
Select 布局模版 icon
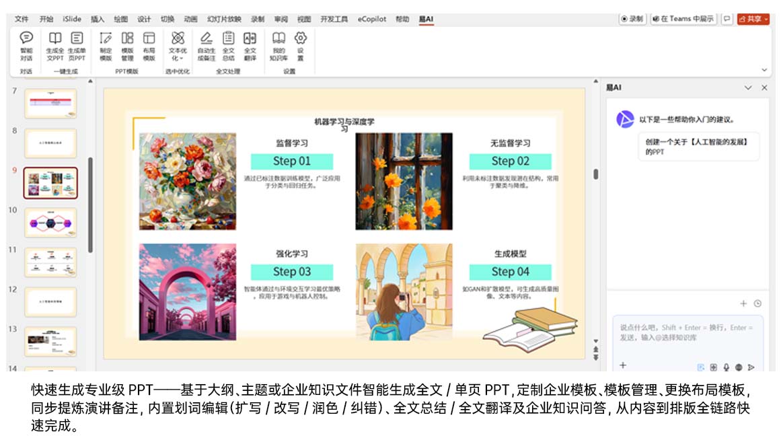point(149,46)
